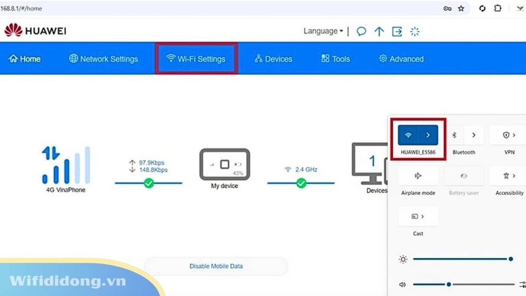Go to Network Settings
The height and width of the screenshot is (296, 526).
pos(104,58)
